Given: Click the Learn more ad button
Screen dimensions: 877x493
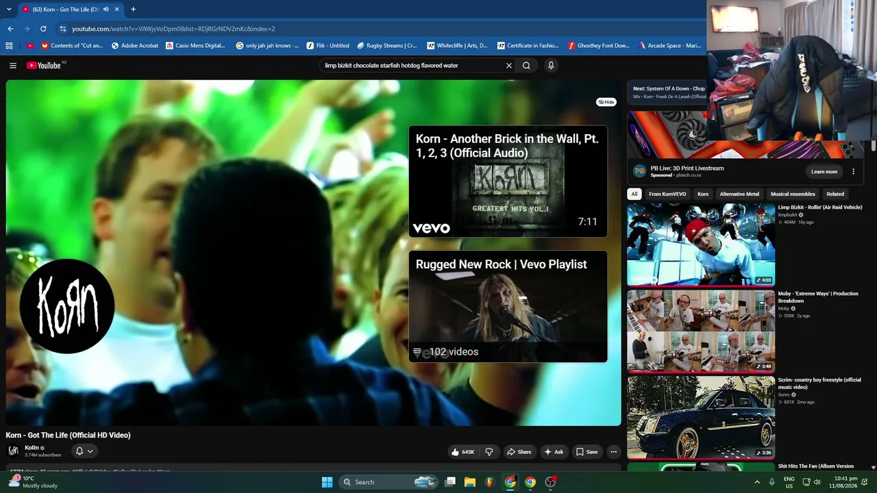Looking at the screenshot, I should tap(824, 172).
